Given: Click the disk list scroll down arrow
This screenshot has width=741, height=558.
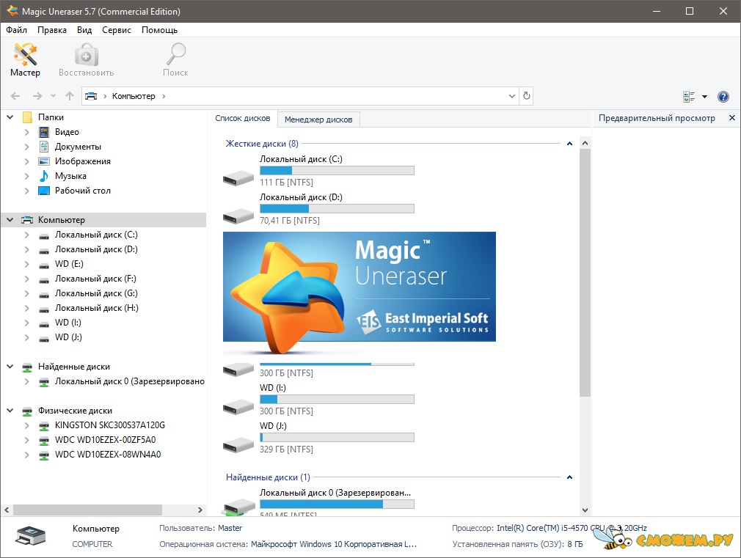Looking at the screenshot, I should pyautogui.click(x=585, y=510).
